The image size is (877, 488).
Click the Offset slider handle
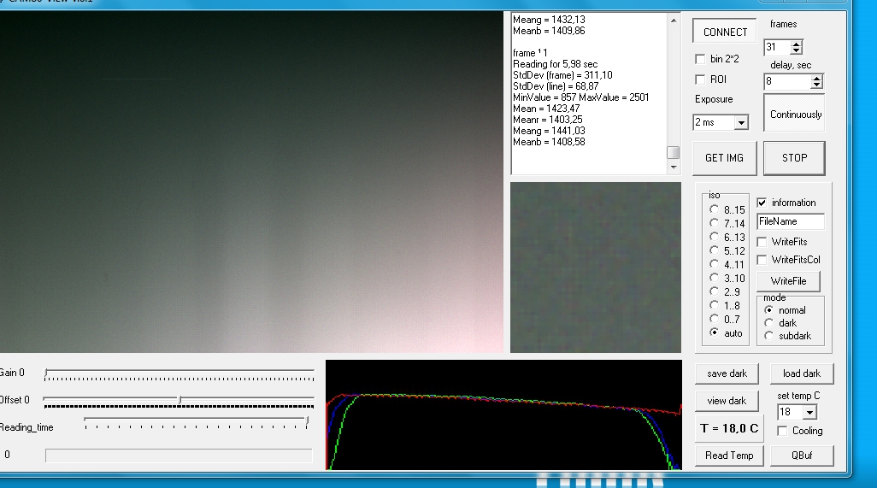click(180, 400)
